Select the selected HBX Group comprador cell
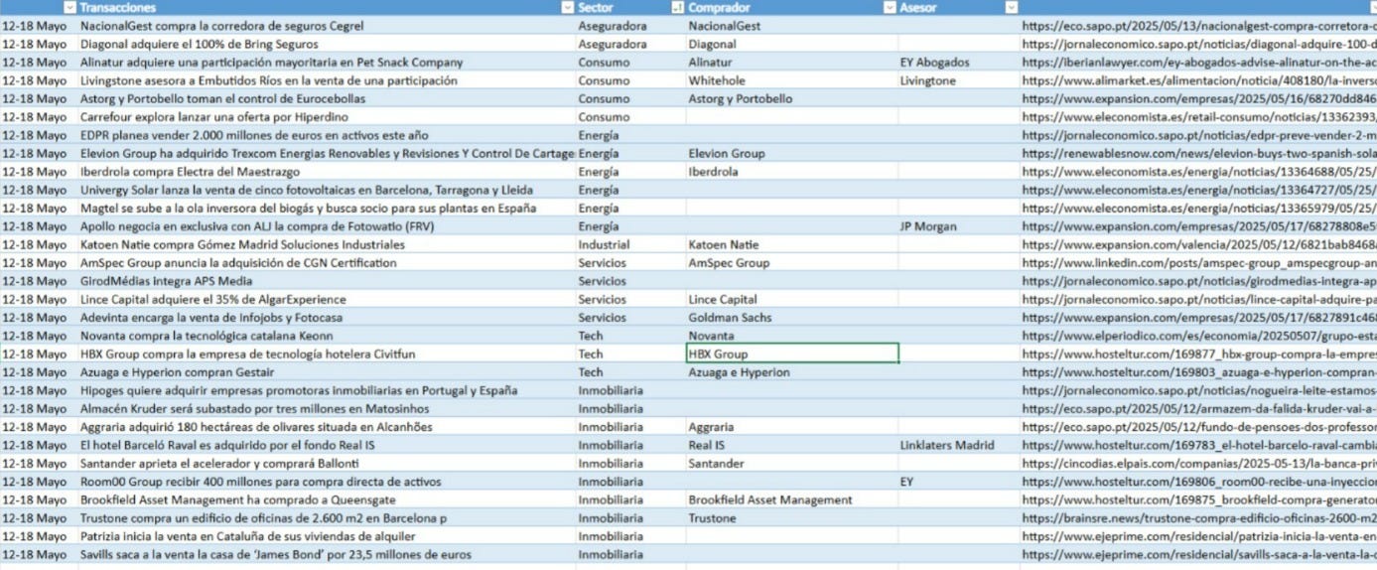Viewport: 1377px width, 570px height. point(792,354)
